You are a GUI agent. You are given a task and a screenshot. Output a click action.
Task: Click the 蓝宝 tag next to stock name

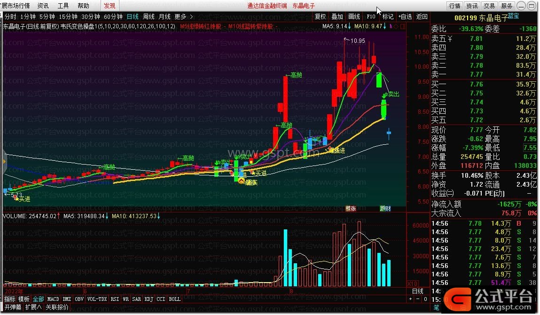514,16
